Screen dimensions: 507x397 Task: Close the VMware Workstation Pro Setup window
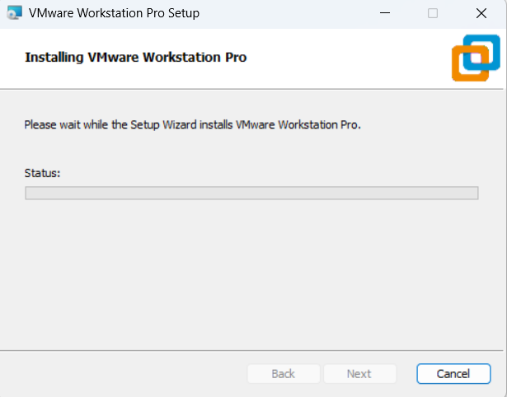click(481, 13)
